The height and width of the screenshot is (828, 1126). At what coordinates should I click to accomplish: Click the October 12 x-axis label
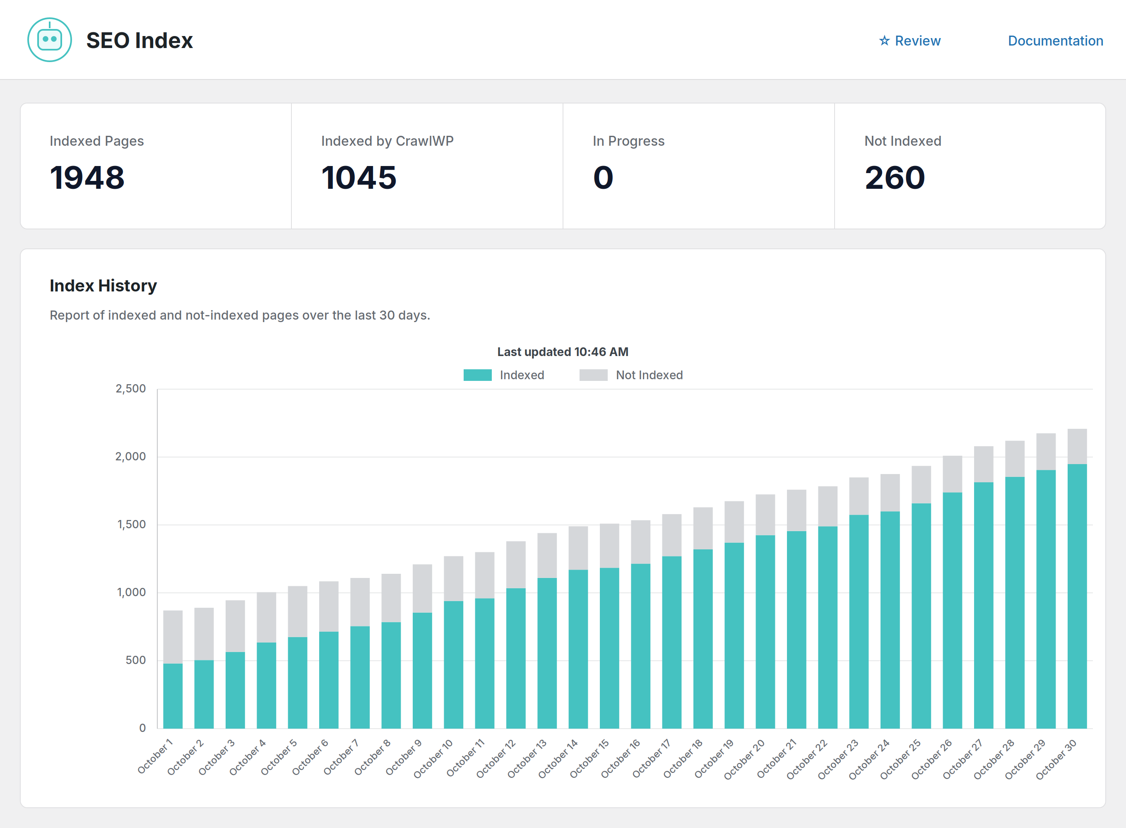(x=496, y=758)
